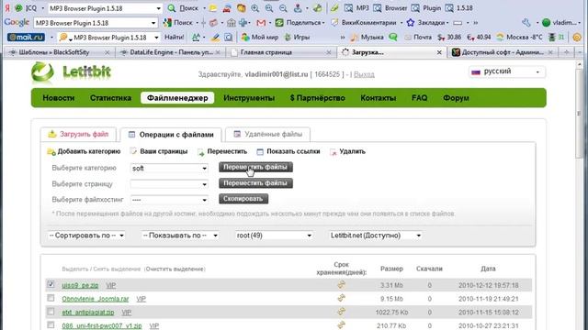Click the Google toolbar Поиск icon
Image resolution: width=588 pixels, height=330 pixels.
(167, 23)
